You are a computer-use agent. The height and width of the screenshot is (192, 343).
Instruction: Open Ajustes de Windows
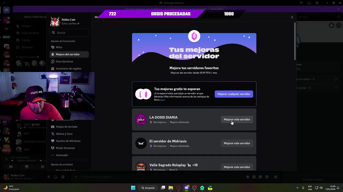69,141
